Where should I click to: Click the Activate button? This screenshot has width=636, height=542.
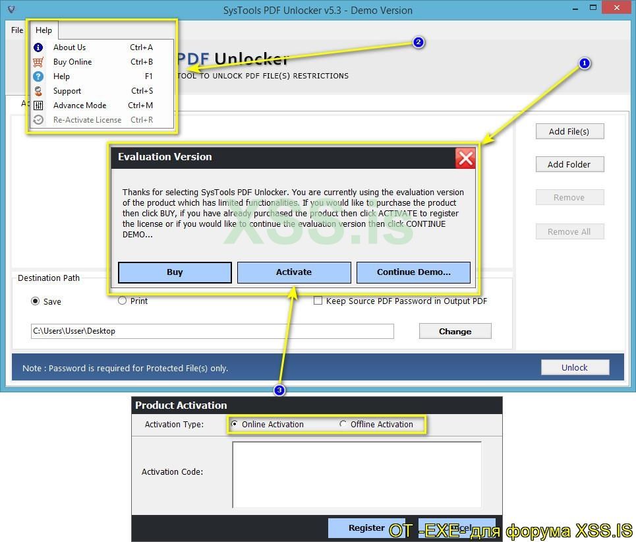coord(294,272)
